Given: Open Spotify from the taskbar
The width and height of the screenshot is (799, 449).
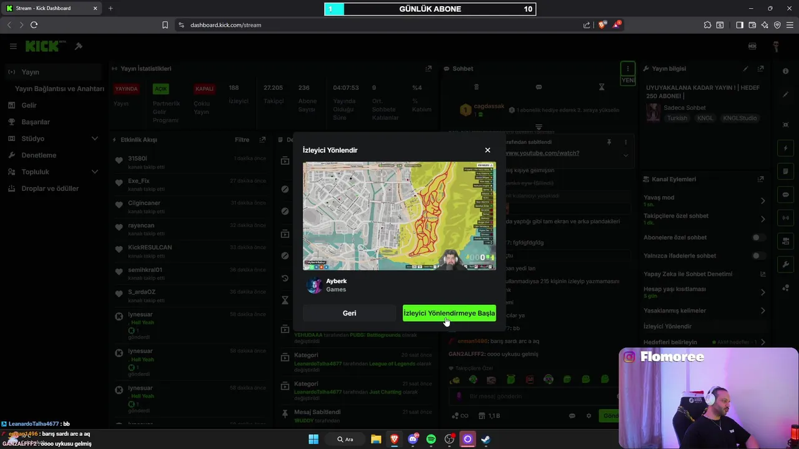Looking at the screenshot, I should (431, 439).
